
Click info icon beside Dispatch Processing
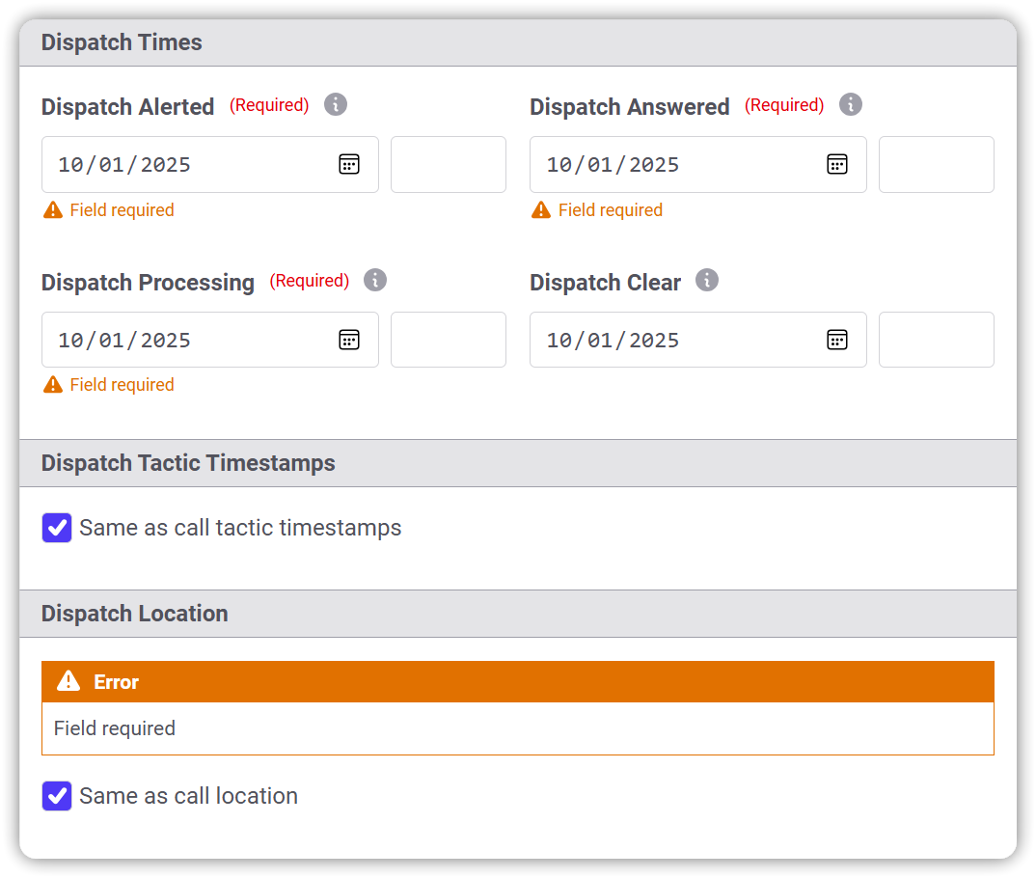pyautogui.click(x=375, y=280)
